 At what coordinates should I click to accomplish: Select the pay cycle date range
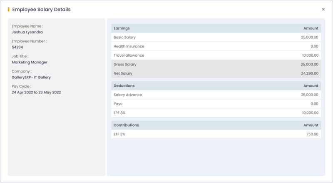(x=36, y=92)
